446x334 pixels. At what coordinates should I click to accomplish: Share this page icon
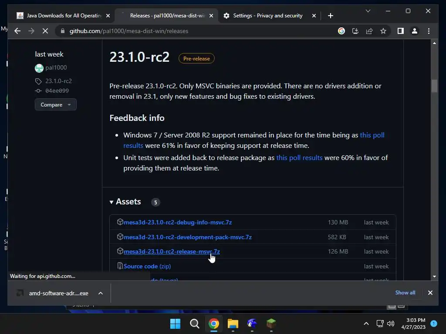click(369, 31)
